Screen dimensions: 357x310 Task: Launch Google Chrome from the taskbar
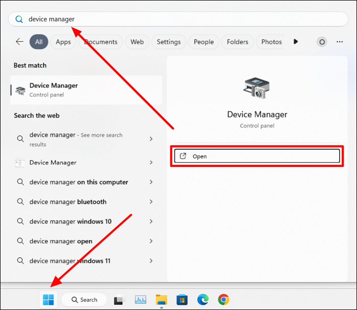coord(223,299)
